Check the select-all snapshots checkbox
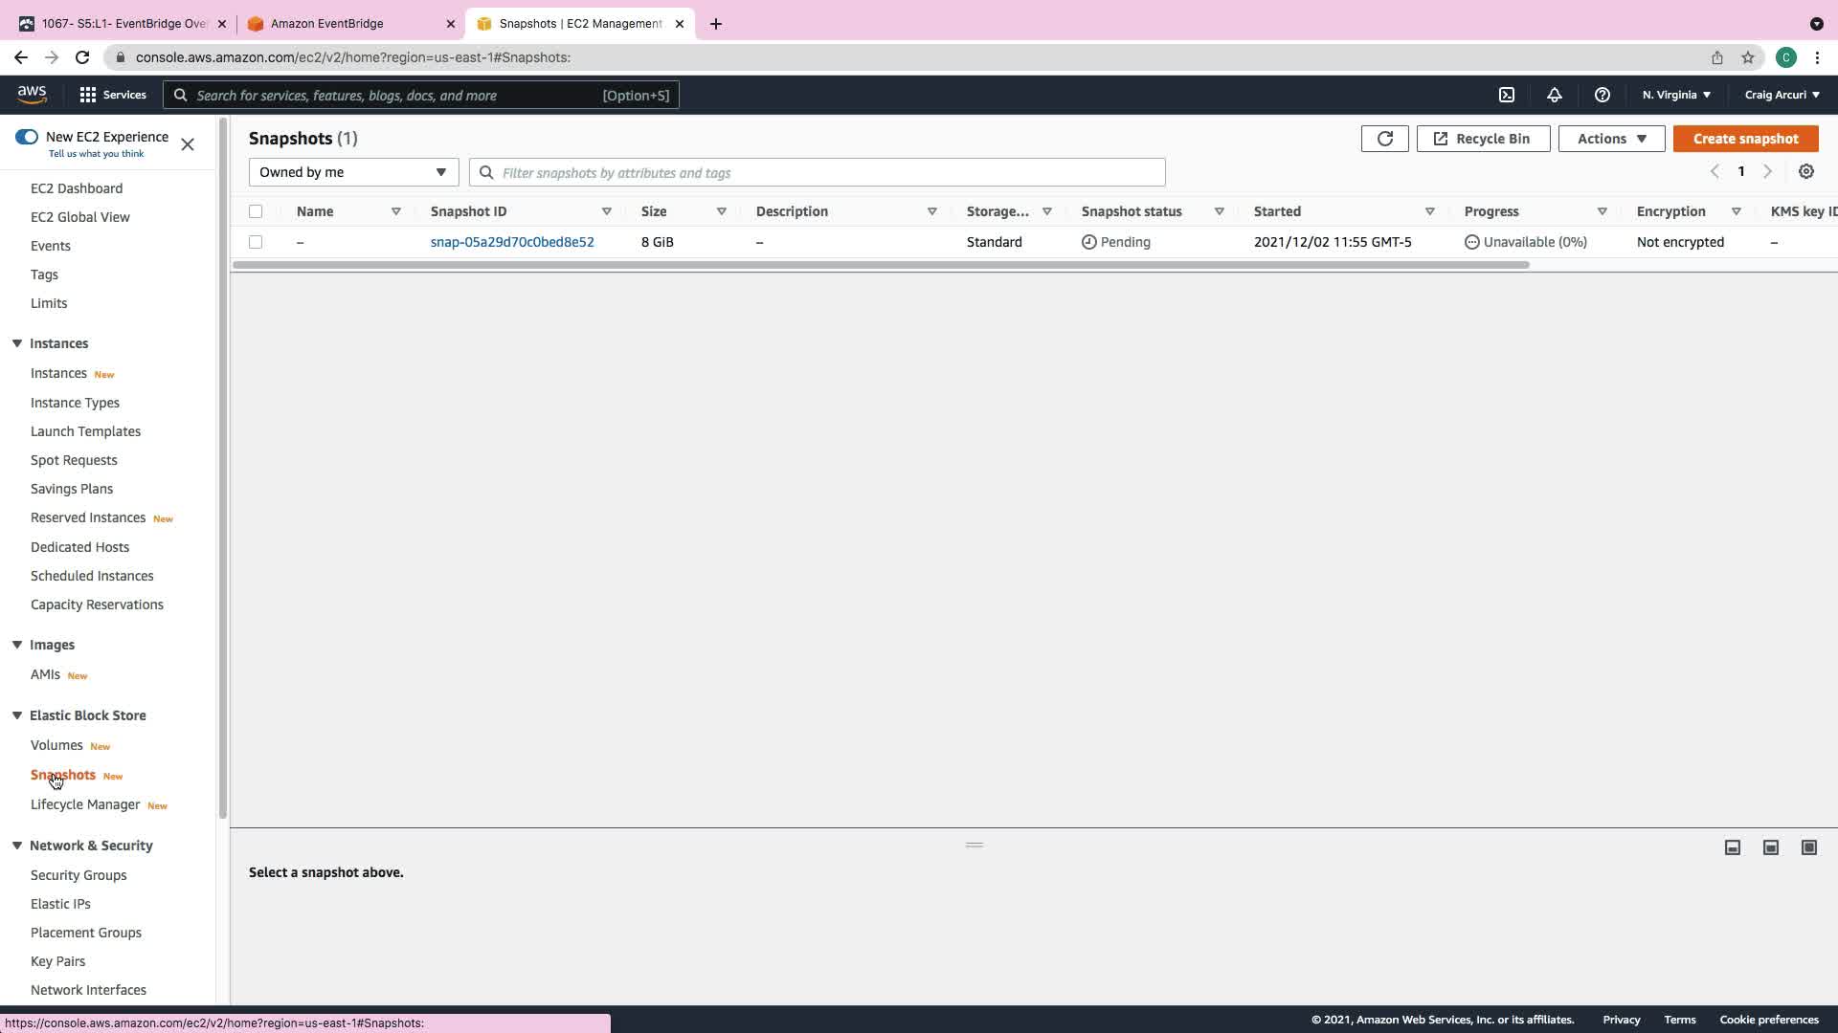Viewport: 1838px width, 1033px height. click(x=256, y=211)
